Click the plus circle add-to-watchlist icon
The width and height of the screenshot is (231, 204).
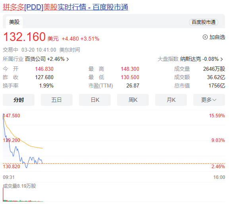click(x=205, y=37)
